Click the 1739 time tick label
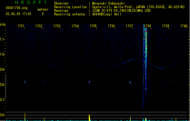 tap(166, 26)
